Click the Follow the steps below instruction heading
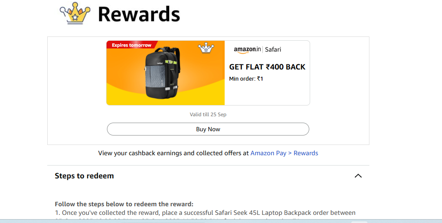 point(124,204)
